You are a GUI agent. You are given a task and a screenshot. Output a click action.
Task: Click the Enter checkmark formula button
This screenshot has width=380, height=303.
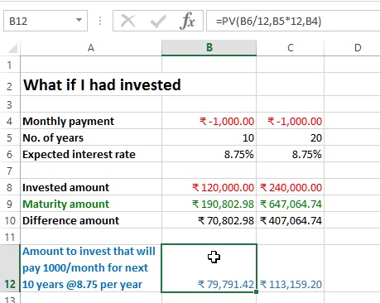(158, 21)
